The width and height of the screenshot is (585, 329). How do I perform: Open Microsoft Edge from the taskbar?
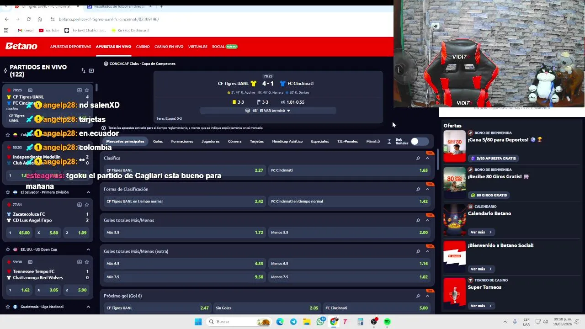280,322
